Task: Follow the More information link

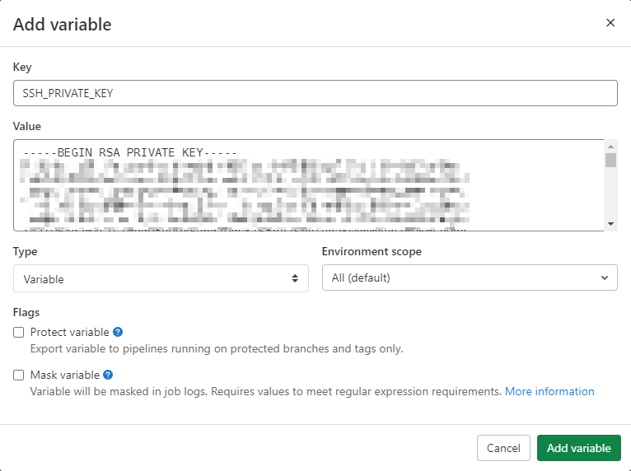Action: pyautogui.click(x=549, y=391)
